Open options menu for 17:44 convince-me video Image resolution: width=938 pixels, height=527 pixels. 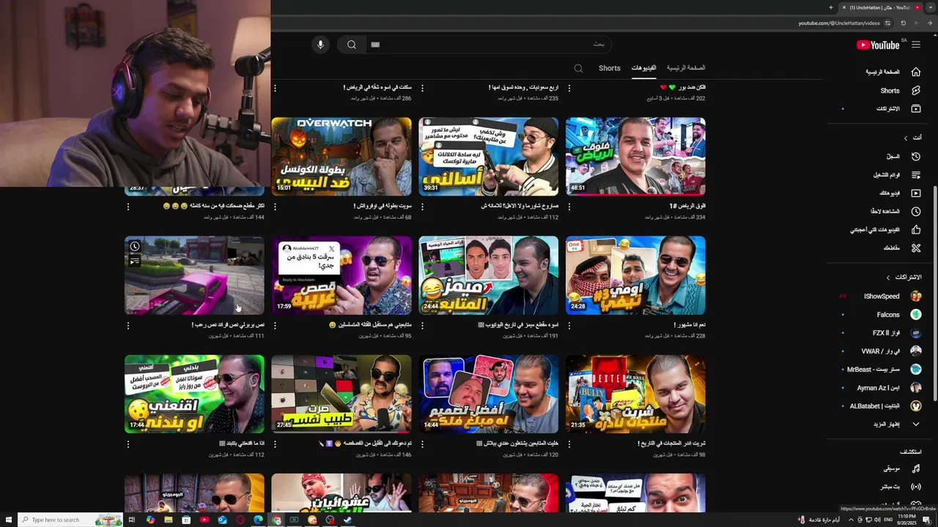(128, 444)
